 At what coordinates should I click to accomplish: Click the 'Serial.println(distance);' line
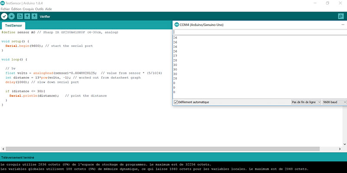pyautogui.click(x=58, y=96)
